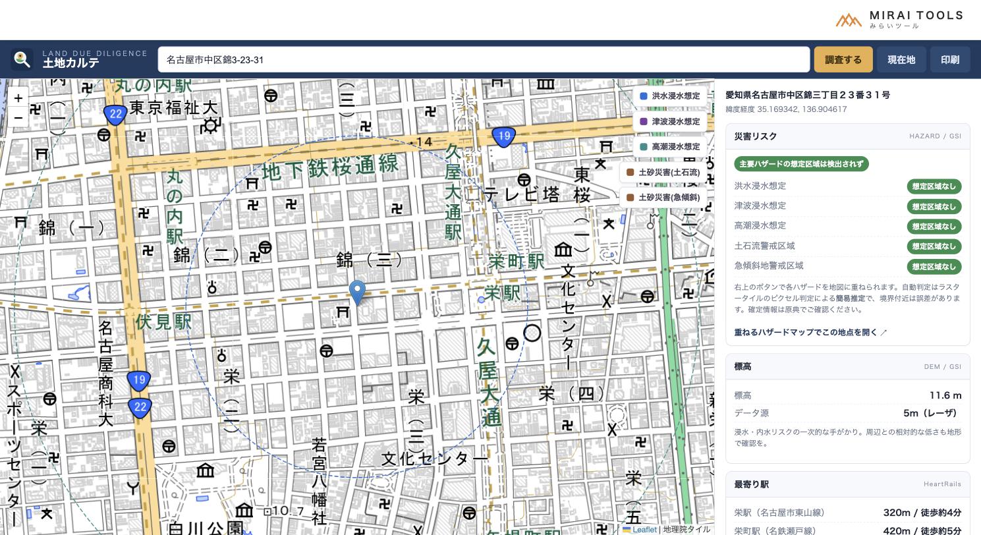Toggle 土砂災害(急傾斜) overlay

tap(663, 198)
